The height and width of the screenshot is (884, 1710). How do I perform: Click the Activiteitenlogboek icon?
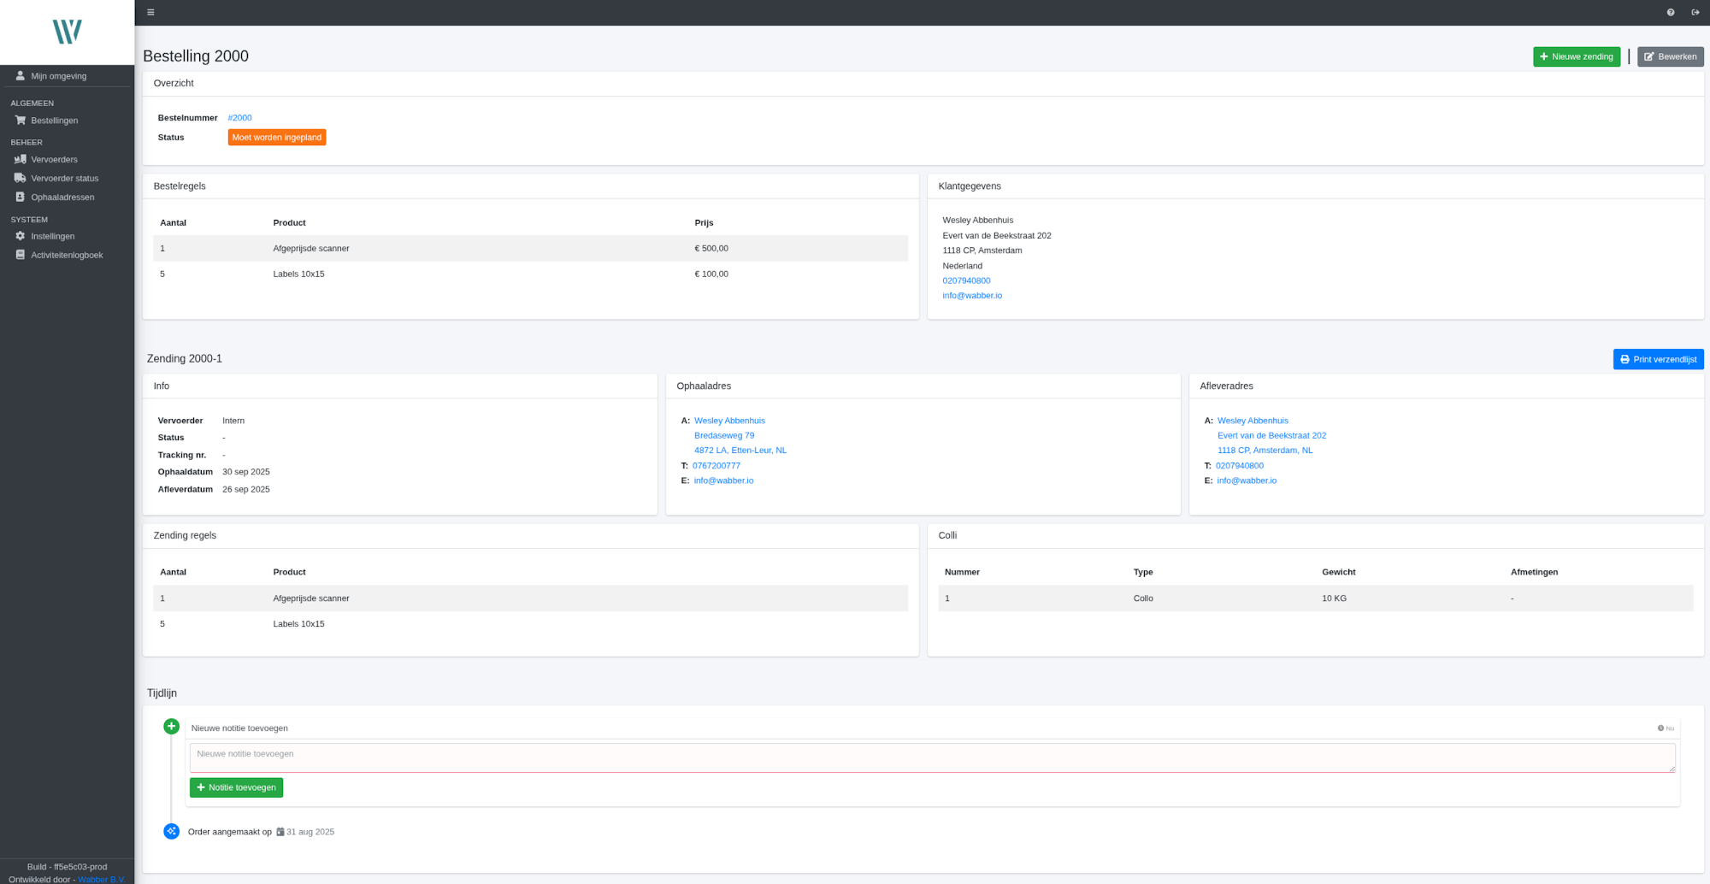21,255
